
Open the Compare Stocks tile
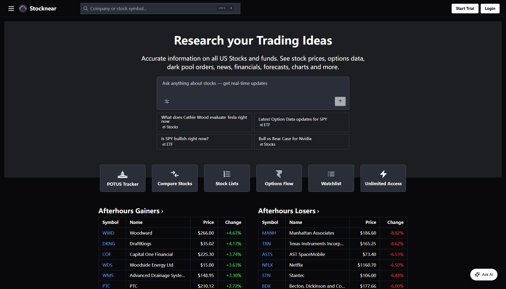pyautogui.click(x=175, y=178)
